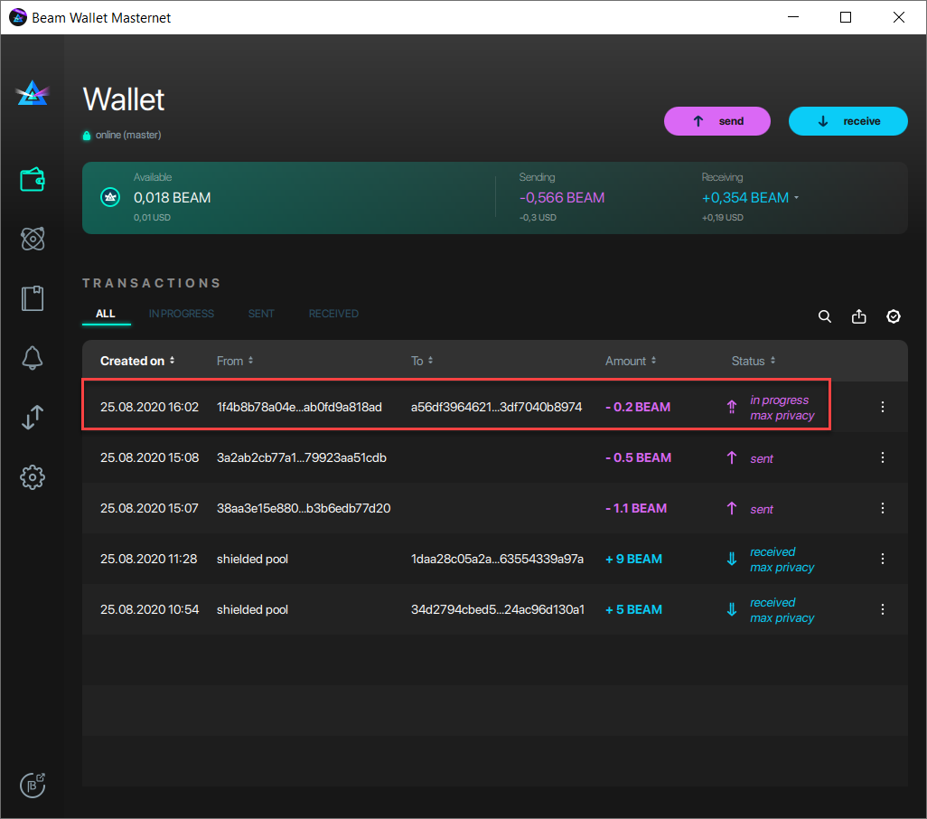Open the address book from the sidebar

click(33, 298)
